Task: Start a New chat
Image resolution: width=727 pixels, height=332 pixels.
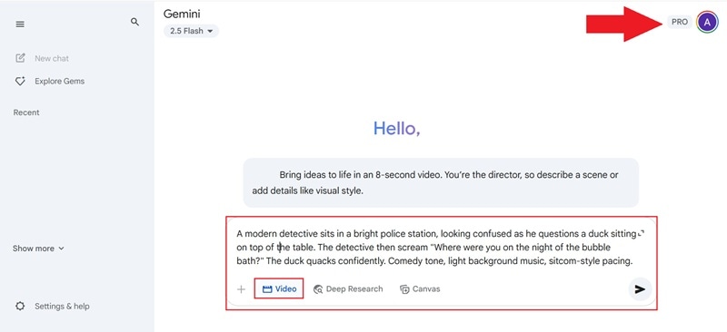Action: pos(42,58)
